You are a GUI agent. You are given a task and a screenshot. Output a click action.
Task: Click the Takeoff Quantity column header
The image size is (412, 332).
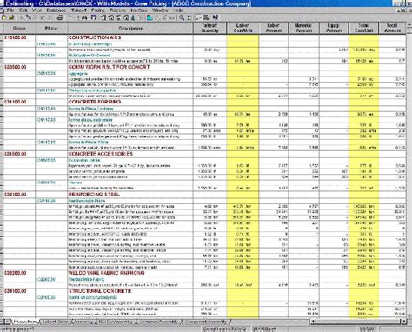point(210,28)
